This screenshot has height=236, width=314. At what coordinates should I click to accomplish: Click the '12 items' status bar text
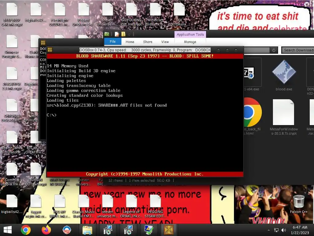(x=115, y=180)
